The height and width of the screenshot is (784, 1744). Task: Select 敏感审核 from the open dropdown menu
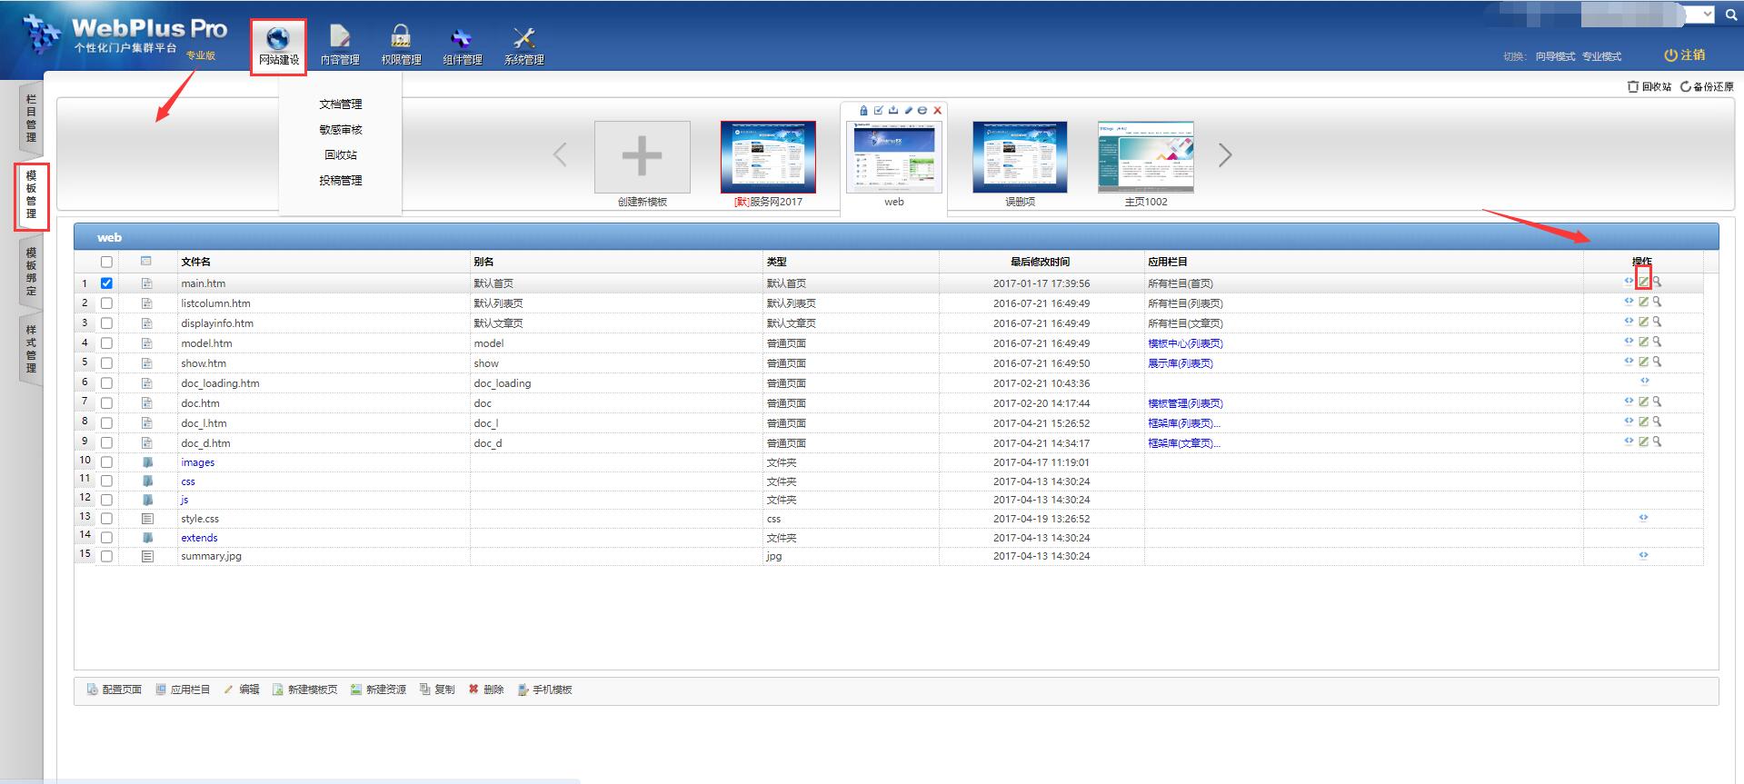[341, 130]
